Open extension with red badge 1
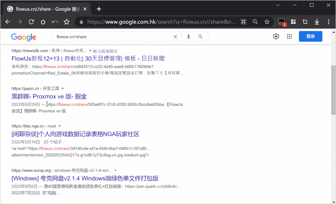Viewport: 336px width, 204px height. click(x=281, y=22)
